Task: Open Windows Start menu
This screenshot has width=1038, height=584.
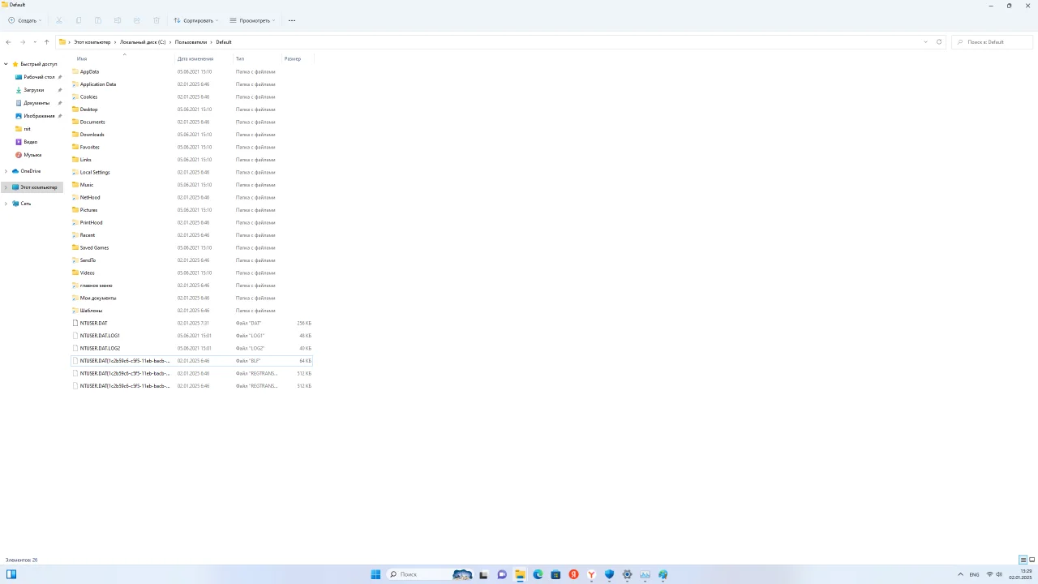Action: pos(375,574)
